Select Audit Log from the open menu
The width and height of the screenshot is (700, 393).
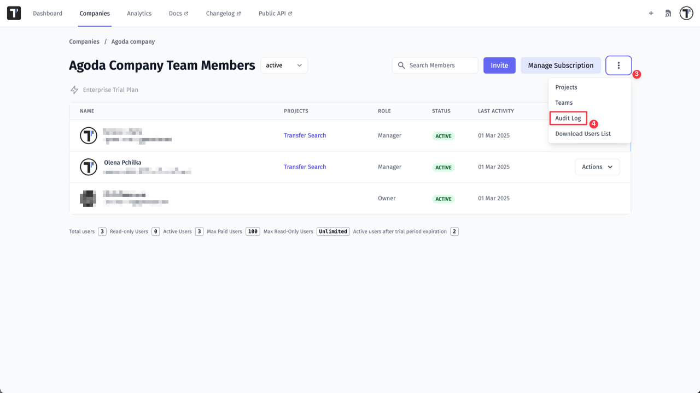click(x=568, y=118)
